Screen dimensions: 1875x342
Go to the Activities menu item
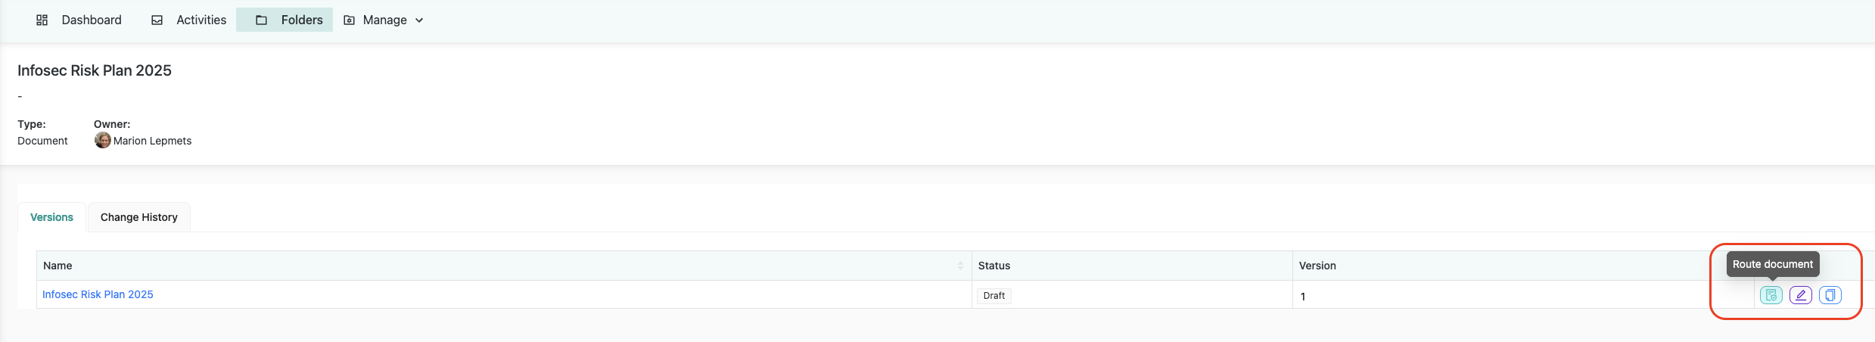click(x=201, y=20)
